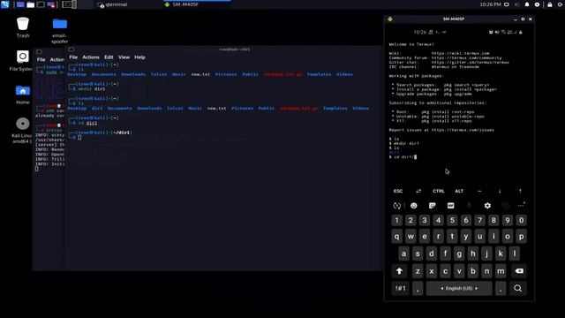Image resolution: width=565 pixels, height=318 pixels.
Task: Switch to qterminal in the taskbar
Action: click(112, 4)
